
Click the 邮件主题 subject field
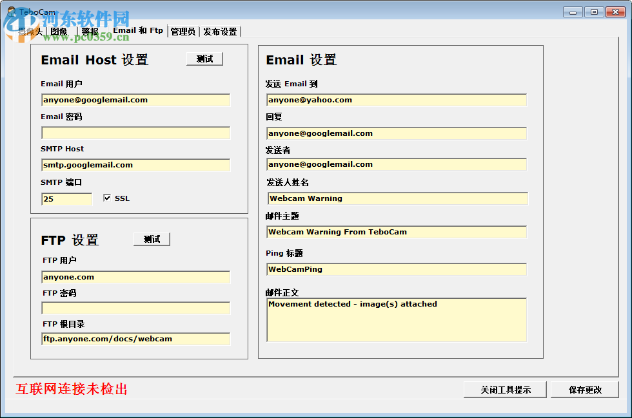[397, 232]
